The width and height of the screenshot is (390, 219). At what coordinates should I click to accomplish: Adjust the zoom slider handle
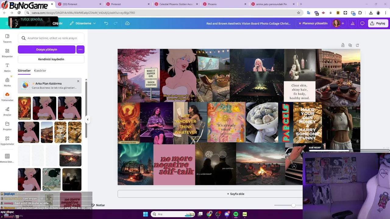(x=293, y=205)
